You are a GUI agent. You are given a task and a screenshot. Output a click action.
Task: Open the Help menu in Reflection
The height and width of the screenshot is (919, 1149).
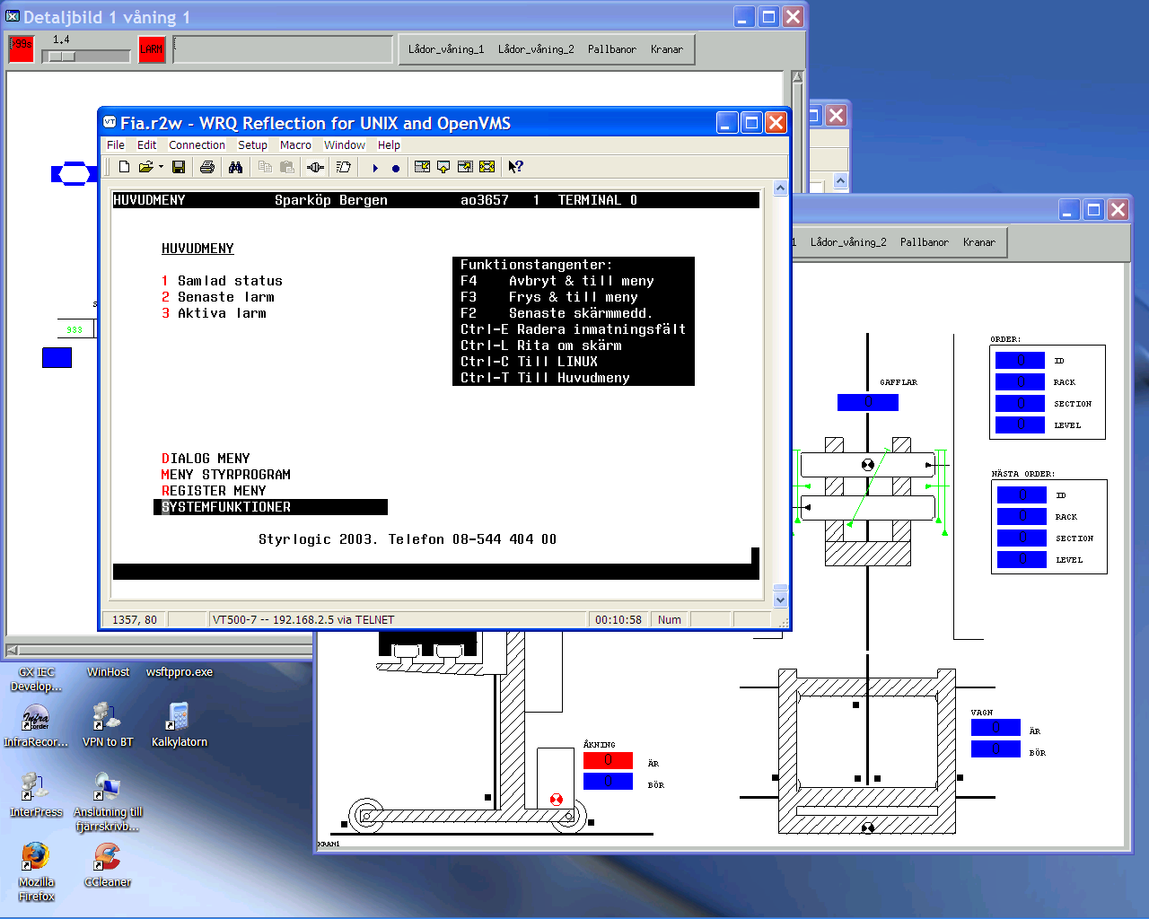click(389, 145)
